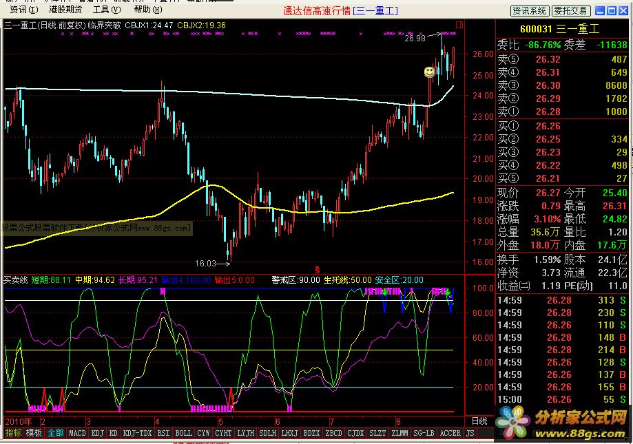Click the smiley face signal on chart
This screenshot has width=633, height=444.
[x=429, y=72]
